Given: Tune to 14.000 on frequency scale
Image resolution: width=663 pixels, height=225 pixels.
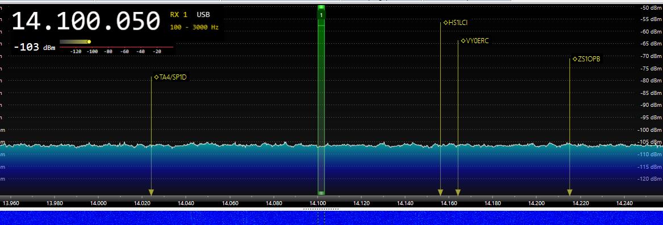Looking at the screenshot, I should 98,203.
